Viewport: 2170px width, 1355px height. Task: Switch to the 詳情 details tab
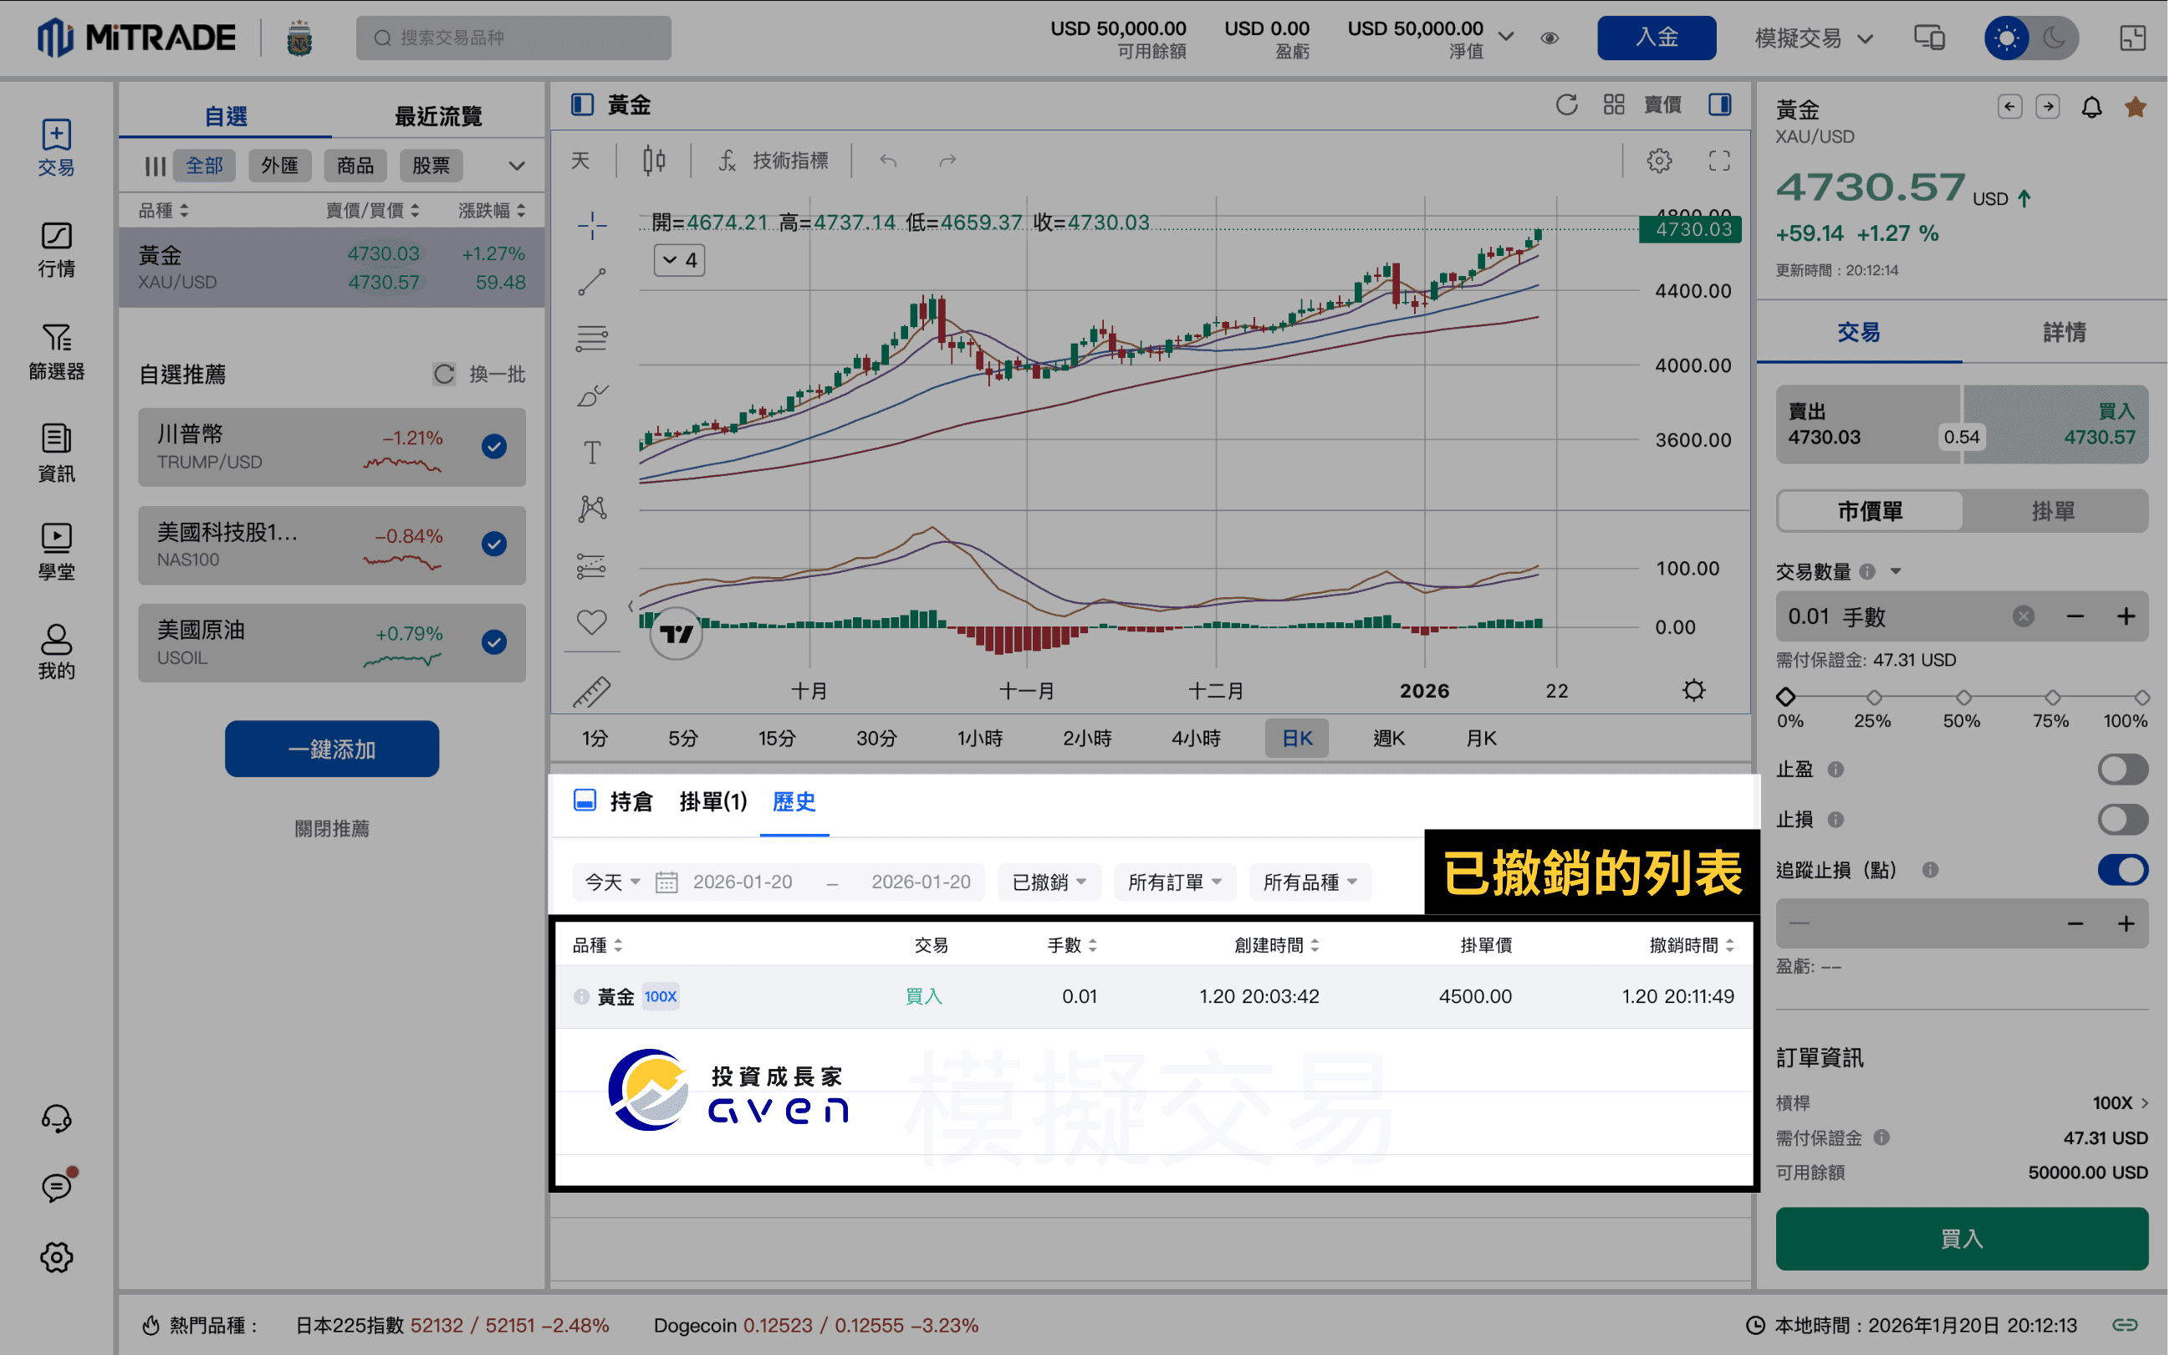click(x=2065, y=333)
